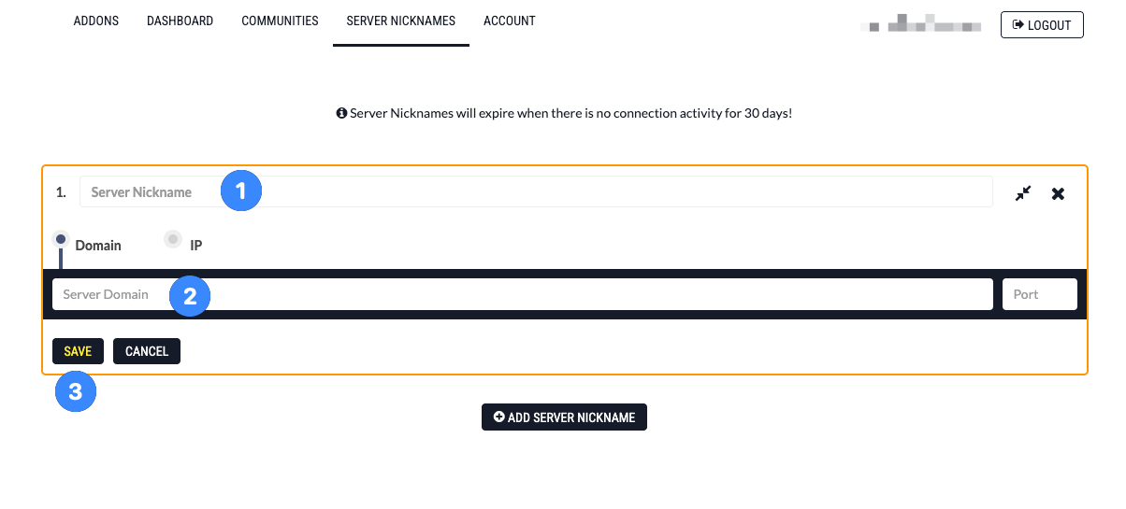This screenshot has height=509, width=1126.
Task: Go to the Communities tab
Action: 280,21
